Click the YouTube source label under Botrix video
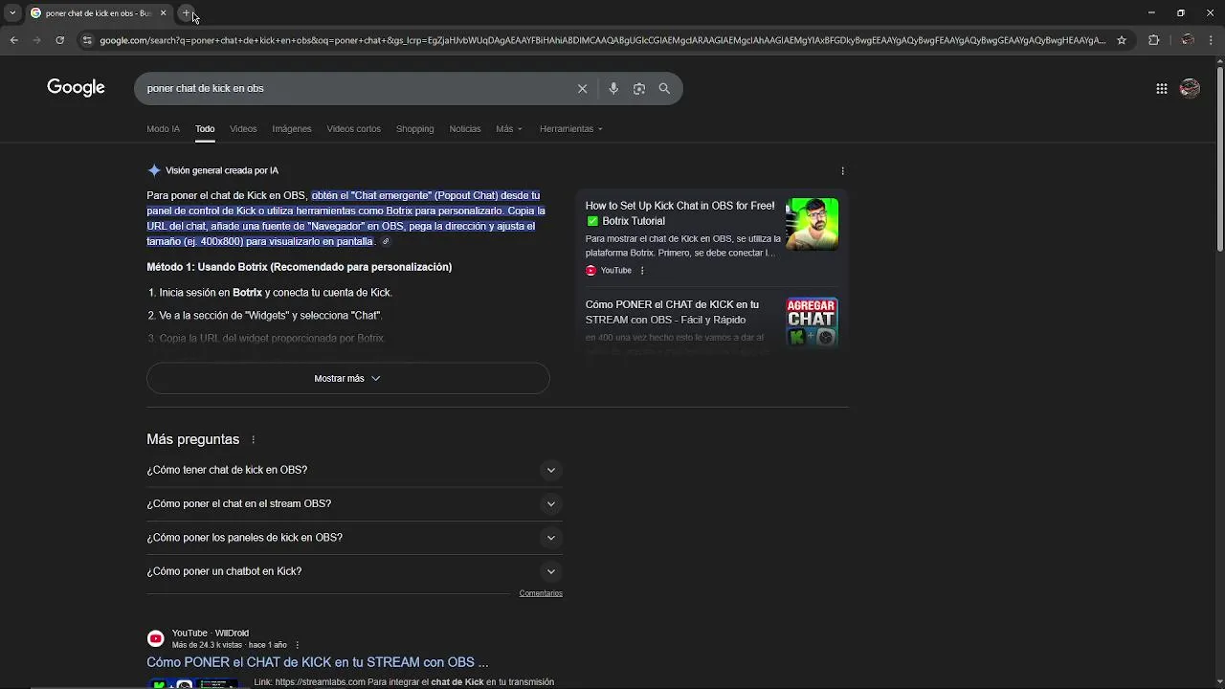1225x689 pixels. [615, 271]
